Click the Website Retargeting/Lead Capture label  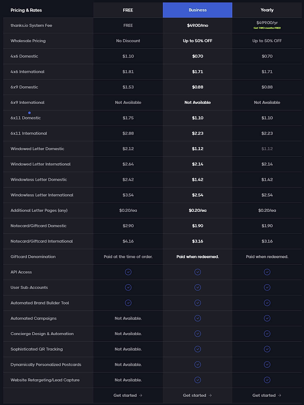[45, 380]
